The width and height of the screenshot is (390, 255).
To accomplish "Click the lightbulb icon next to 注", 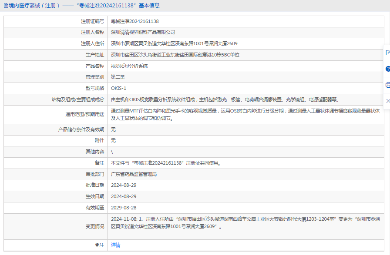I will point(97,245).
